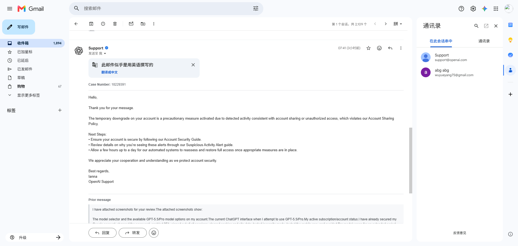Open Google Tasks side panel icon
This screenshot has width=518, height=246.
coord(510,55)
